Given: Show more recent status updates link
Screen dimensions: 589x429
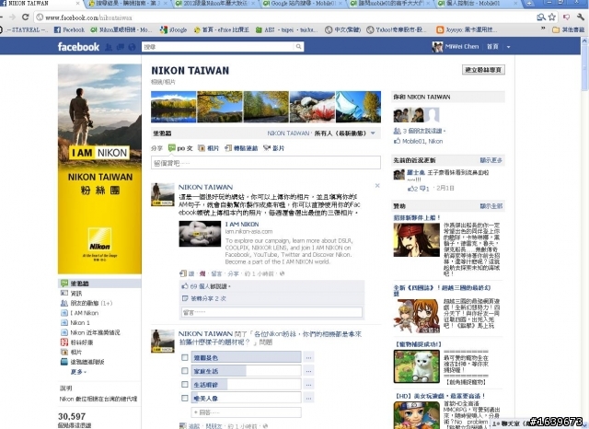Looking at the screenshot, I should click(x=491, y=160).
